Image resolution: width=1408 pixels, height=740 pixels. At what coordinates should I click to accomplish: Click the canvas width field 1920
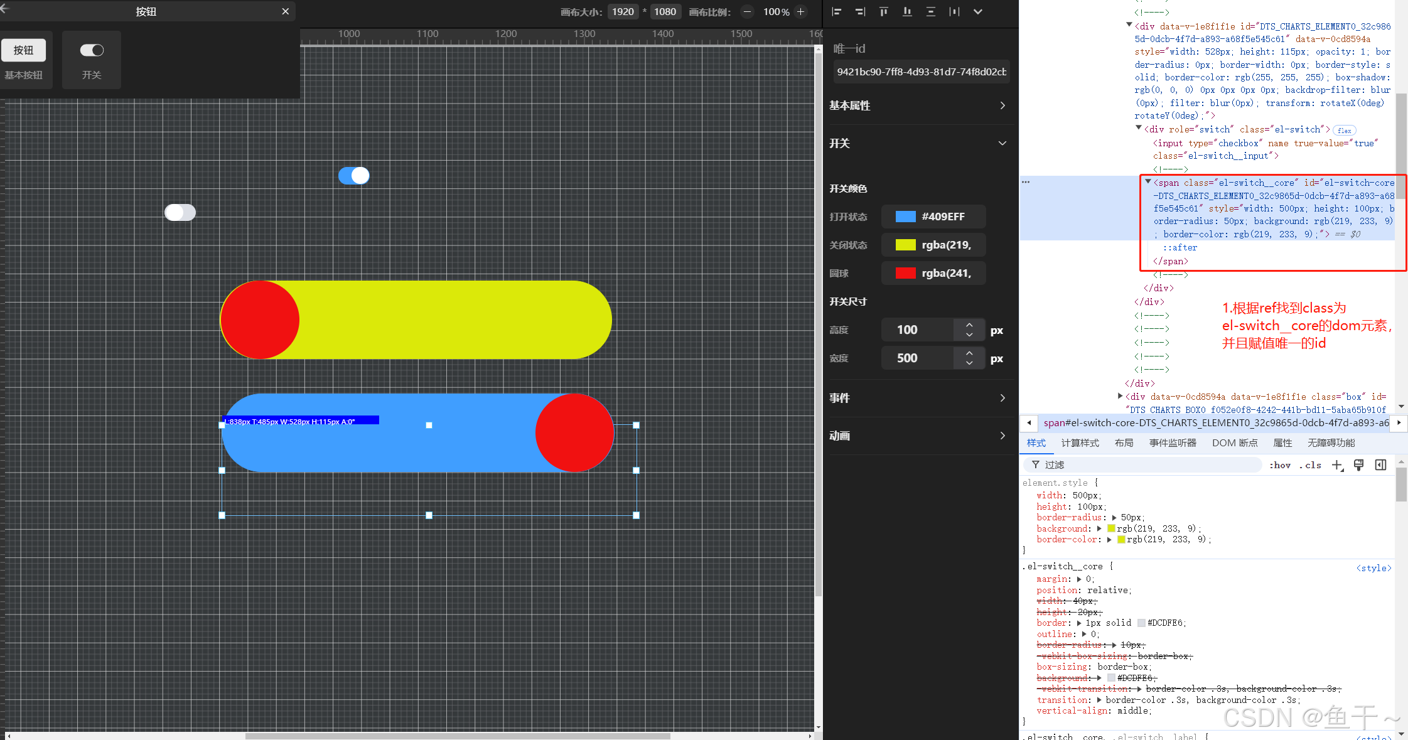pyautogui.click(x=623, y=11)
